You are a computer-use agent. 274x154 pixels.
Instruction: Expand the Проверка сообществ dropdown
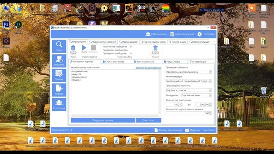[x=211, y=72]
